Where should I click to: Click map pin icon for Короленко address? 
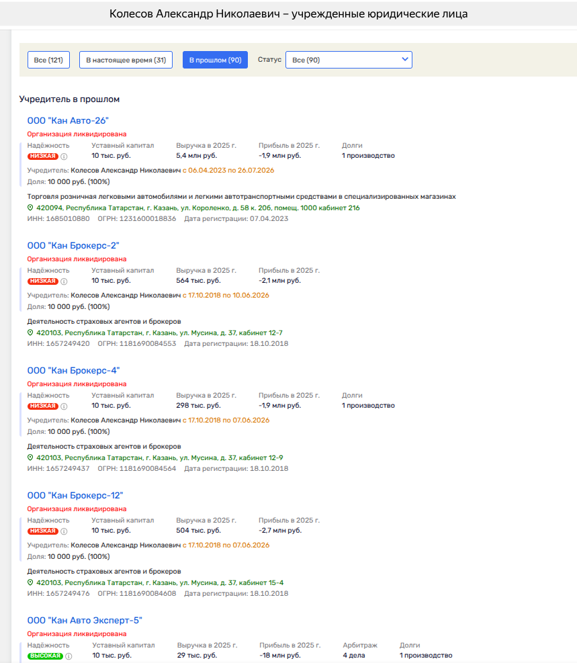30,208
